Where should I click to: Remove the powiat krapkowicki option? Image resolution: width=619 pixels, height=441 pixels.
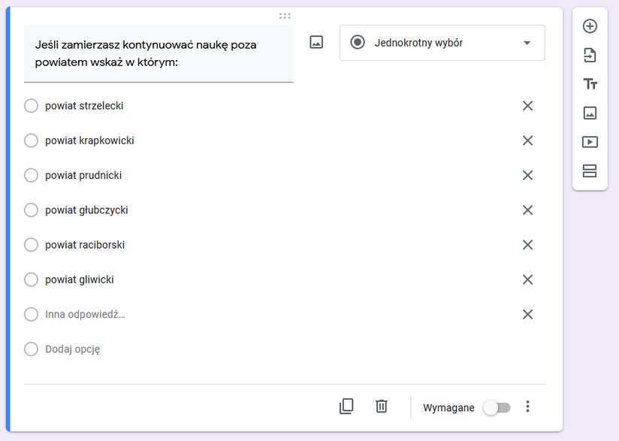tap(528, 140)
